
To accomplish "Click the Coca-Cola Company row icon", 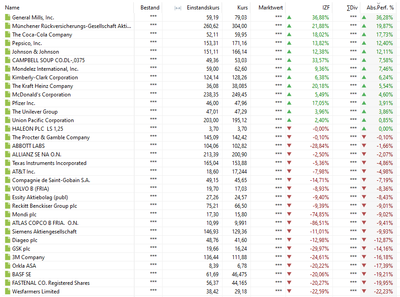I will click(7, 35).
